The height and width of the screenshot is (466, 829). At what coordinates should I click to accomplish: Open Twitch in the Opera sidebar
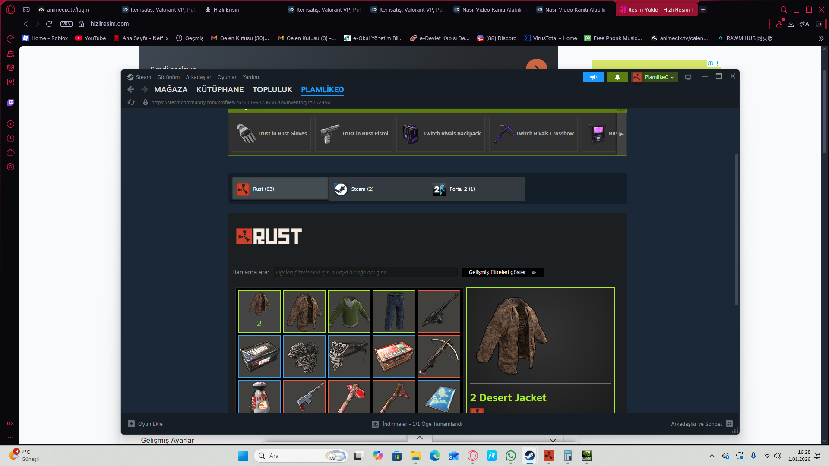[x=11, y=103]
